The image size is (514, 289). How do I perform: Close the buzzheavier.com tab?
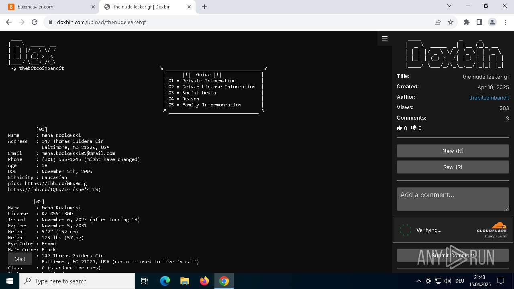93,7
